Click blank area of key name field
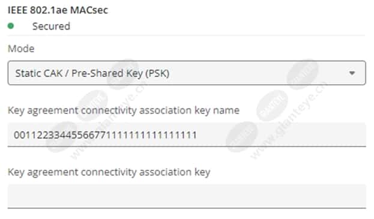 click(282, 134)
